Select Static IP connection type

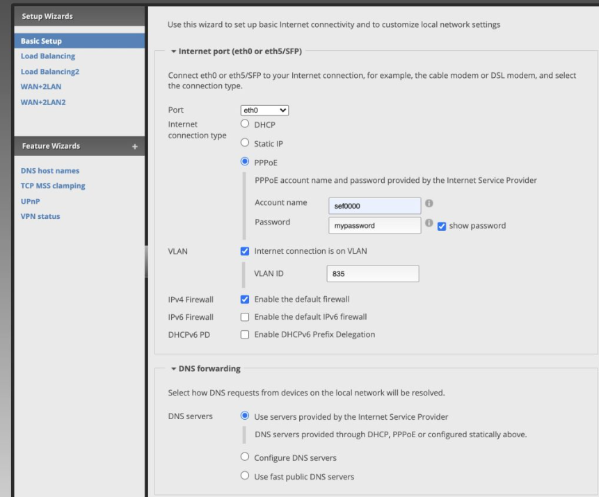coord(245,143)
